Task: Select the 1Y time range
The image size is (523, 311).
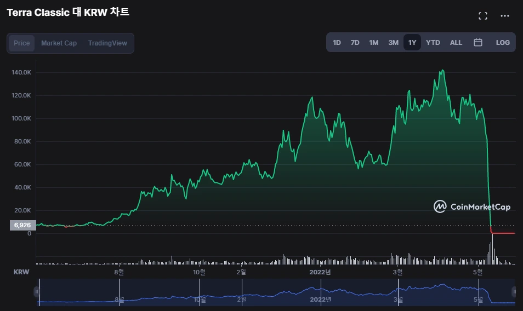Action: [x=412, y=42]
